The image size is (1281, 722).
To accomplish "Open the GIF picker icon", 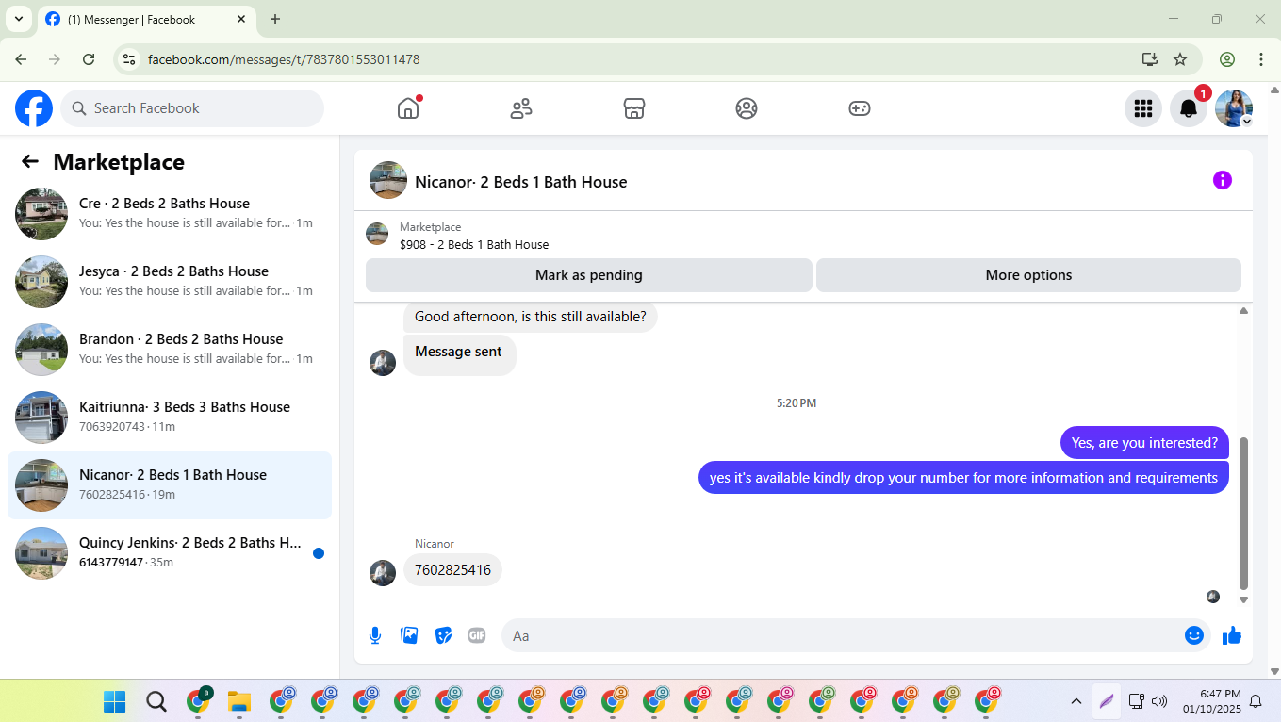I will [477, 635].
